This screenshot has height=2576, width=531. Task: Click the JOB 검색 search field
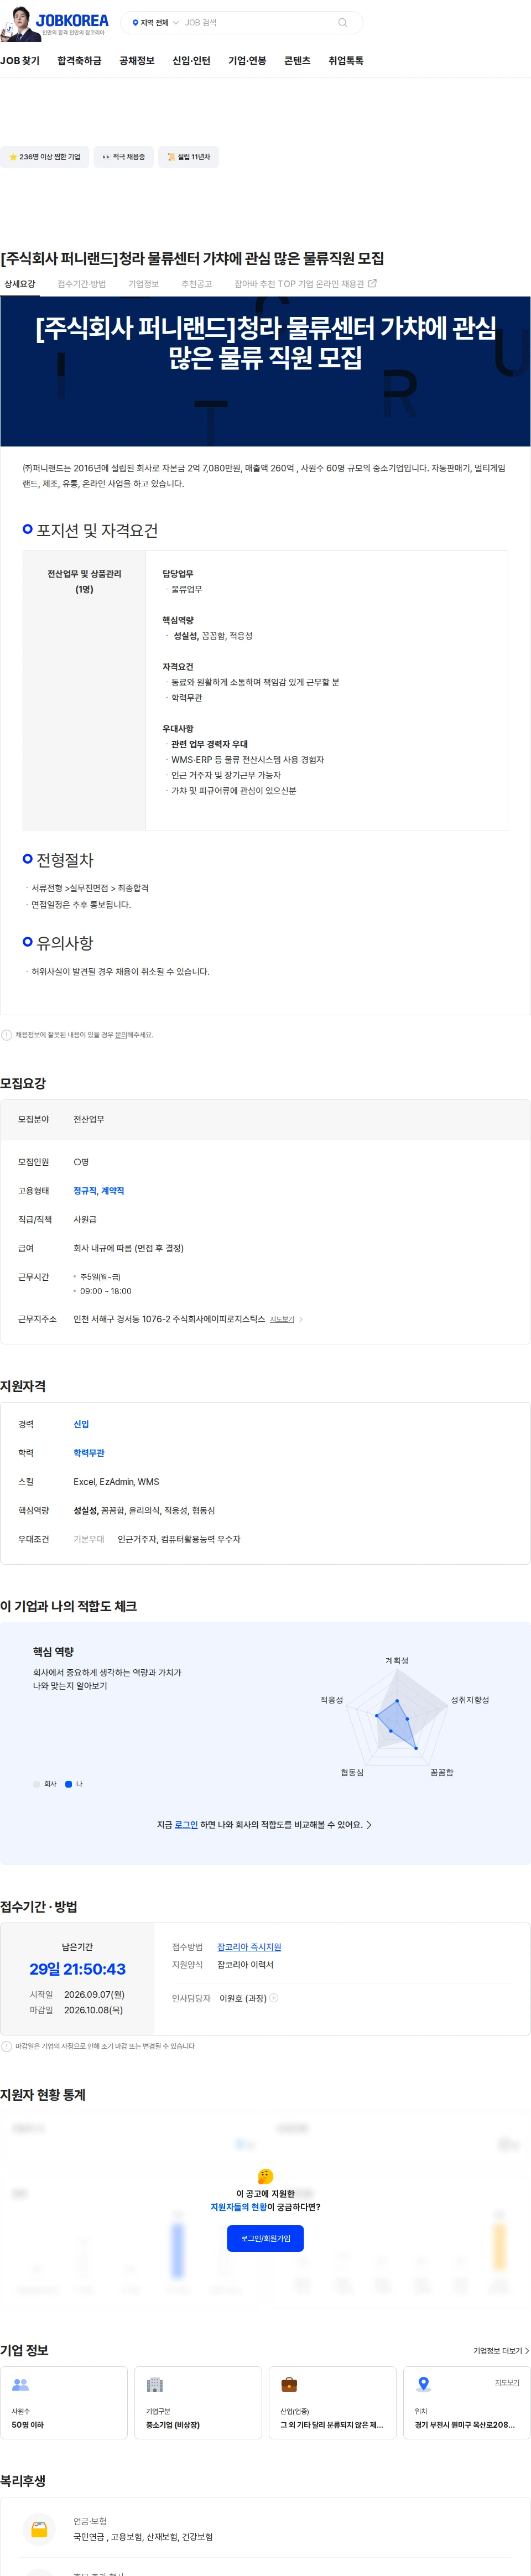(x=258, y=22)
